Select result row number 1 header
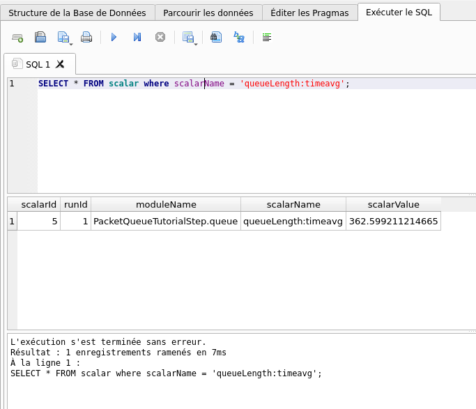The height and width of the screenshot is (409, 476). tap(12, 222)
